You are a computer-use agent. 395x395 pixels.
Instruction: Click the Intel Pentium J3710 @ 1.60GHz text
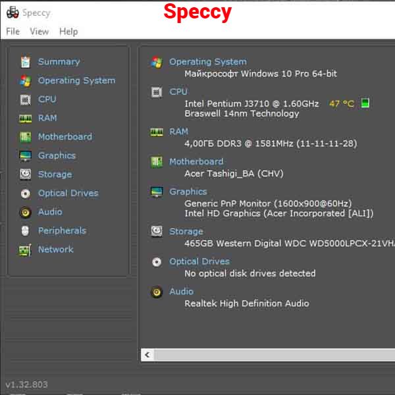tap(251, 103)
